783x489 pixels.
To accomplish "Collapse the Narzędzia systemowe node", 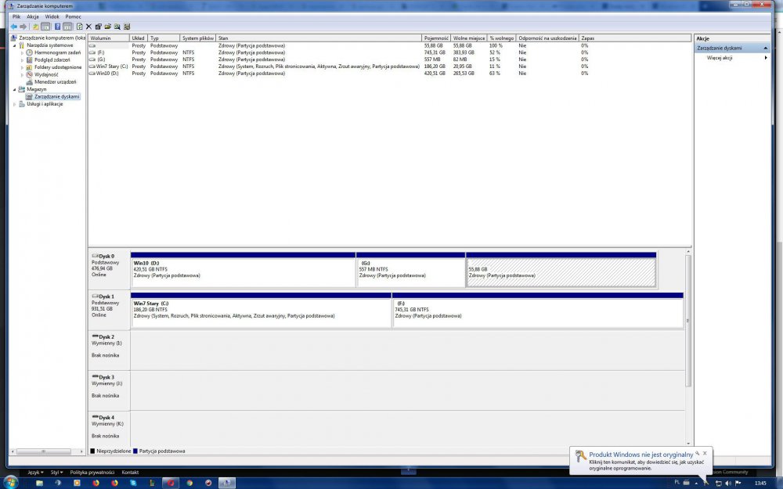I will (13, 45).
